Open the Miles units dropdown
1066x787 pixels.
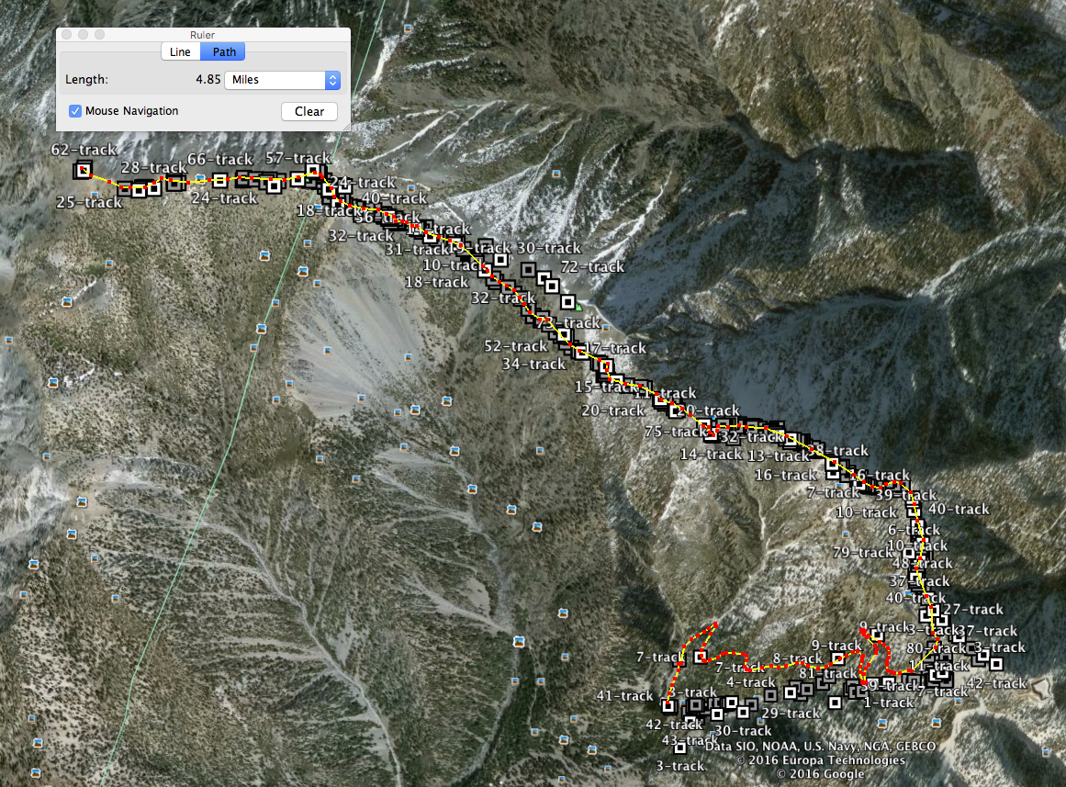coord(282,80)
